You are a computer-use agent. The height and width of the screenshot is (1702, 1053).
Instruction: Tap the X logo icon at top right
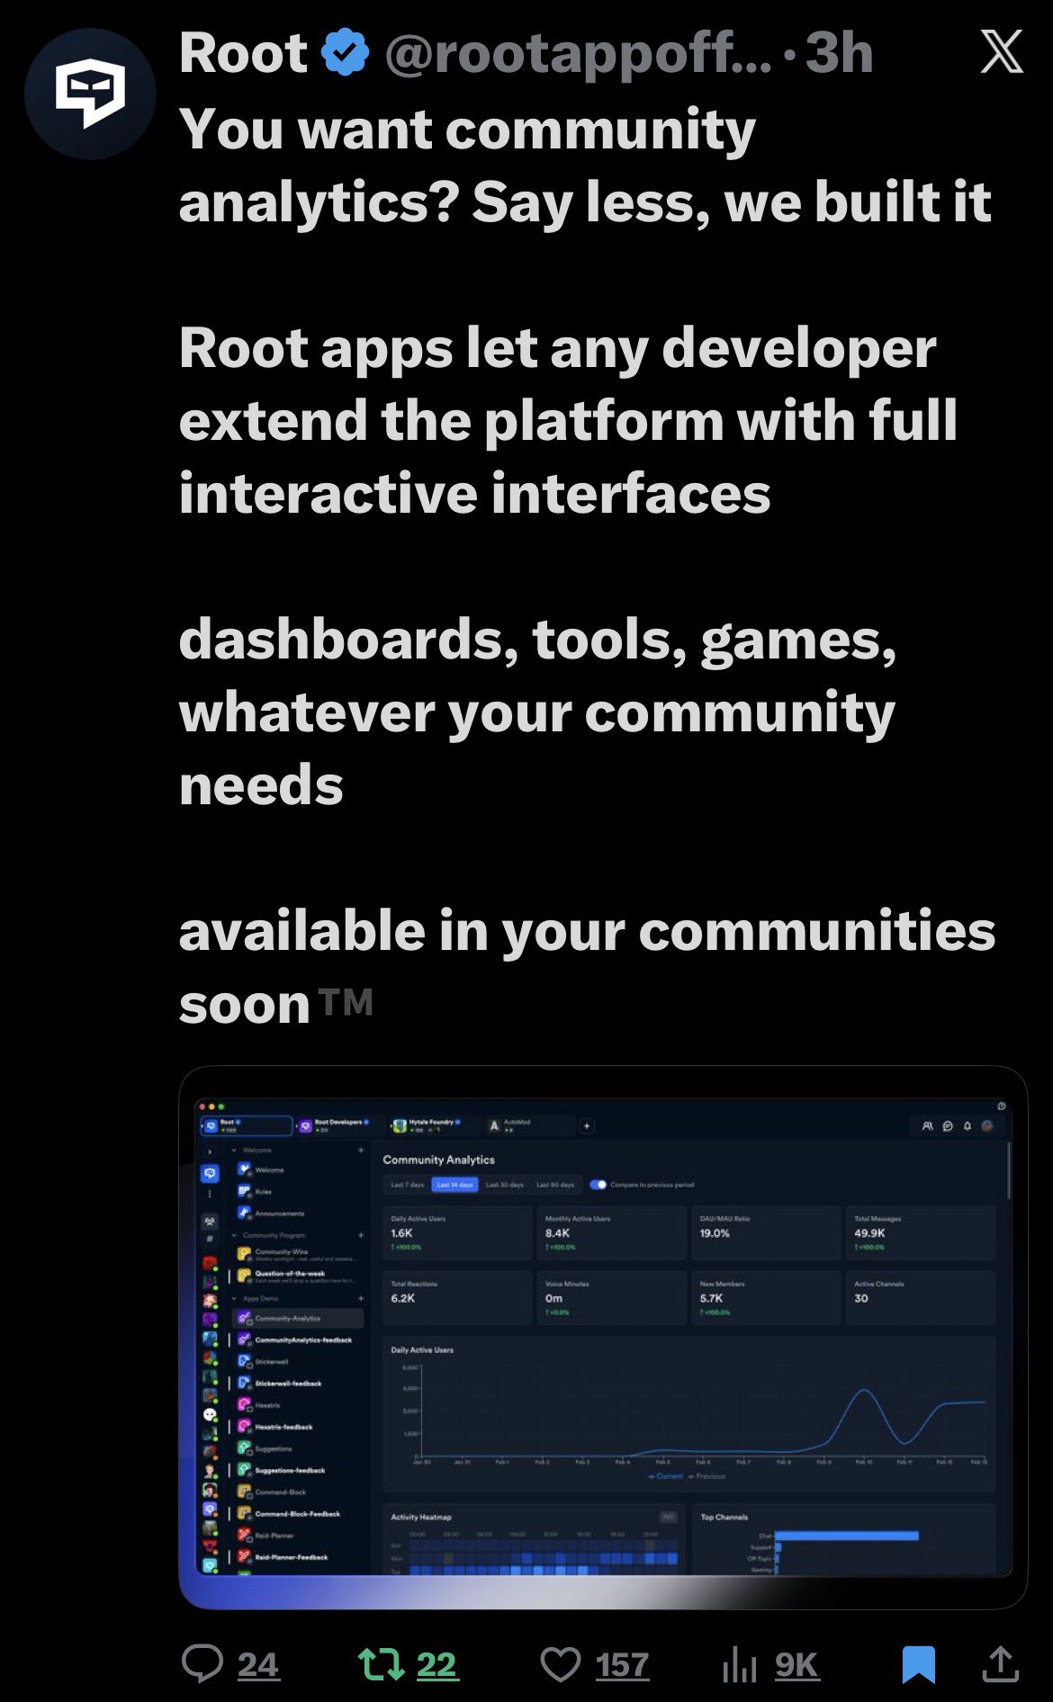tap(1002, 52)
